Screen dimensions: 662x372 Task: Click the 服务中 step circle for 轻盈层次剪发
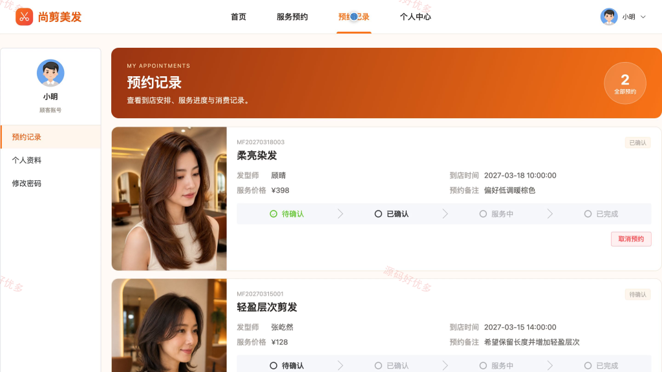[483, 366]
